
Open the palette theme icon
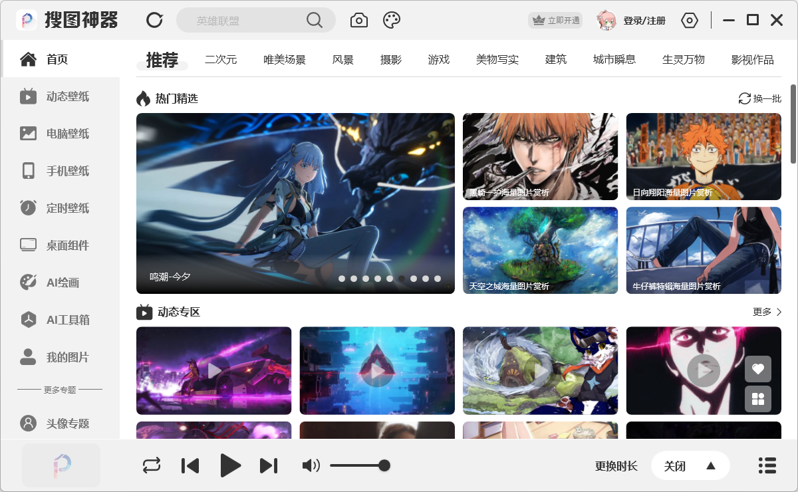pyautogui.click(x=392, y=20)
